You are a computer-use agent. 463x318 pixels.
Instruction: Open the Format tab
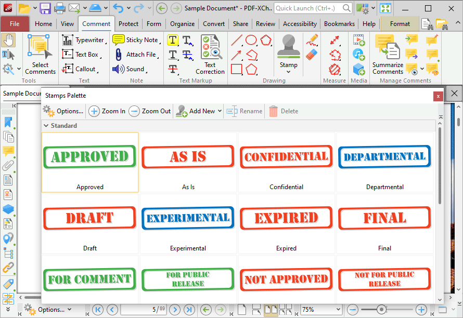coord(400,24)
